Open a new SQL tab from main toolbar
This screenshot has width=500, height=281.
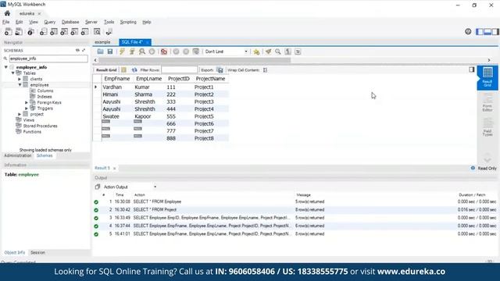coord(9,31)
